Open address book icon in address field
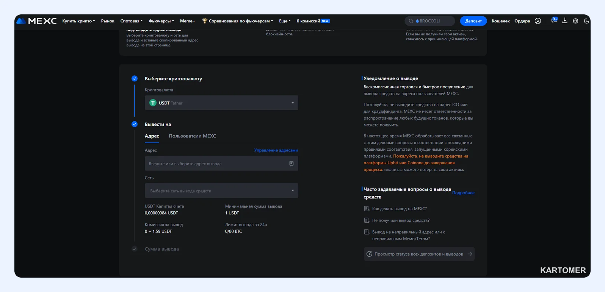The image size is (605, 292). coord(292,163)
